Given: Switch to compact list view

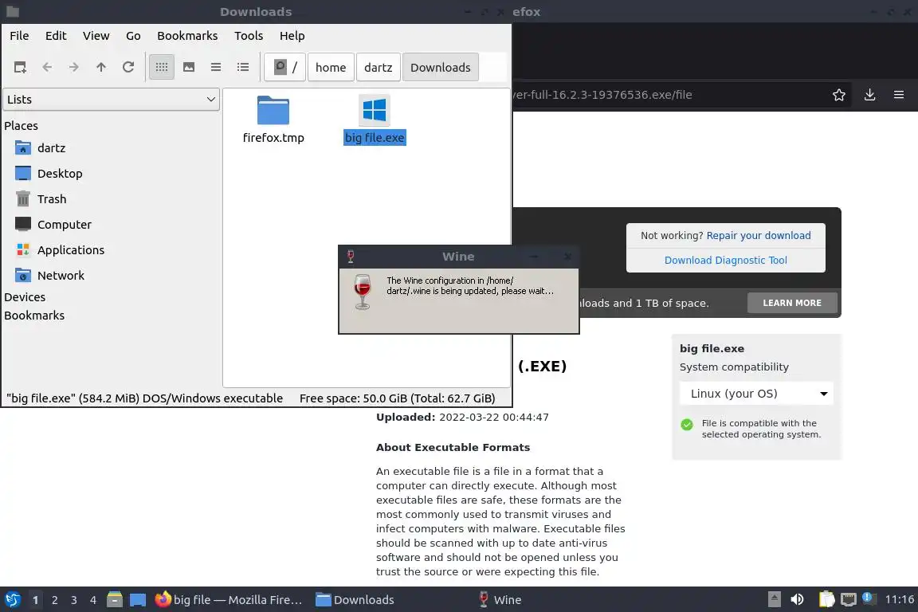Looking at the screenshot, I should (x=216, y=68).
